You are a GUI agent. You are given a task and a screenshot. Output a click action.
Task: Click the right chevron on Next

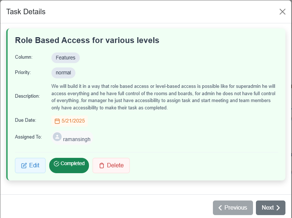pyautogui.click(x=278, y=207)
